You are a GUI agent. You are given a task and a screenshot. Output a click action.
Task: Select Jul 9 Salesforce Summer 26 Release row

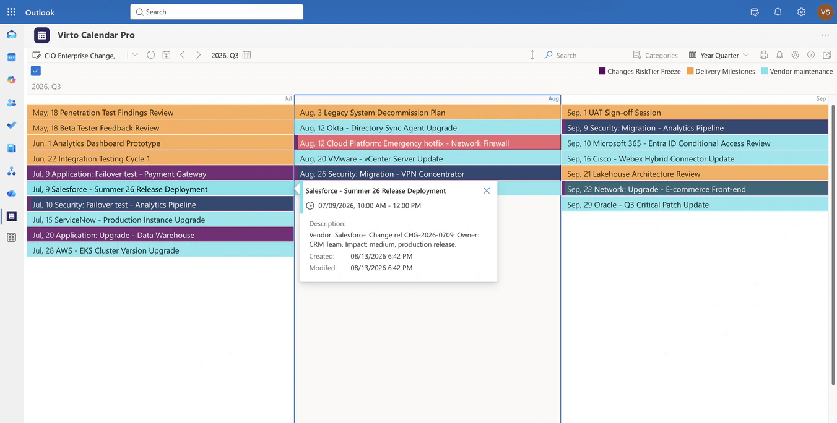tap(160, 189)
